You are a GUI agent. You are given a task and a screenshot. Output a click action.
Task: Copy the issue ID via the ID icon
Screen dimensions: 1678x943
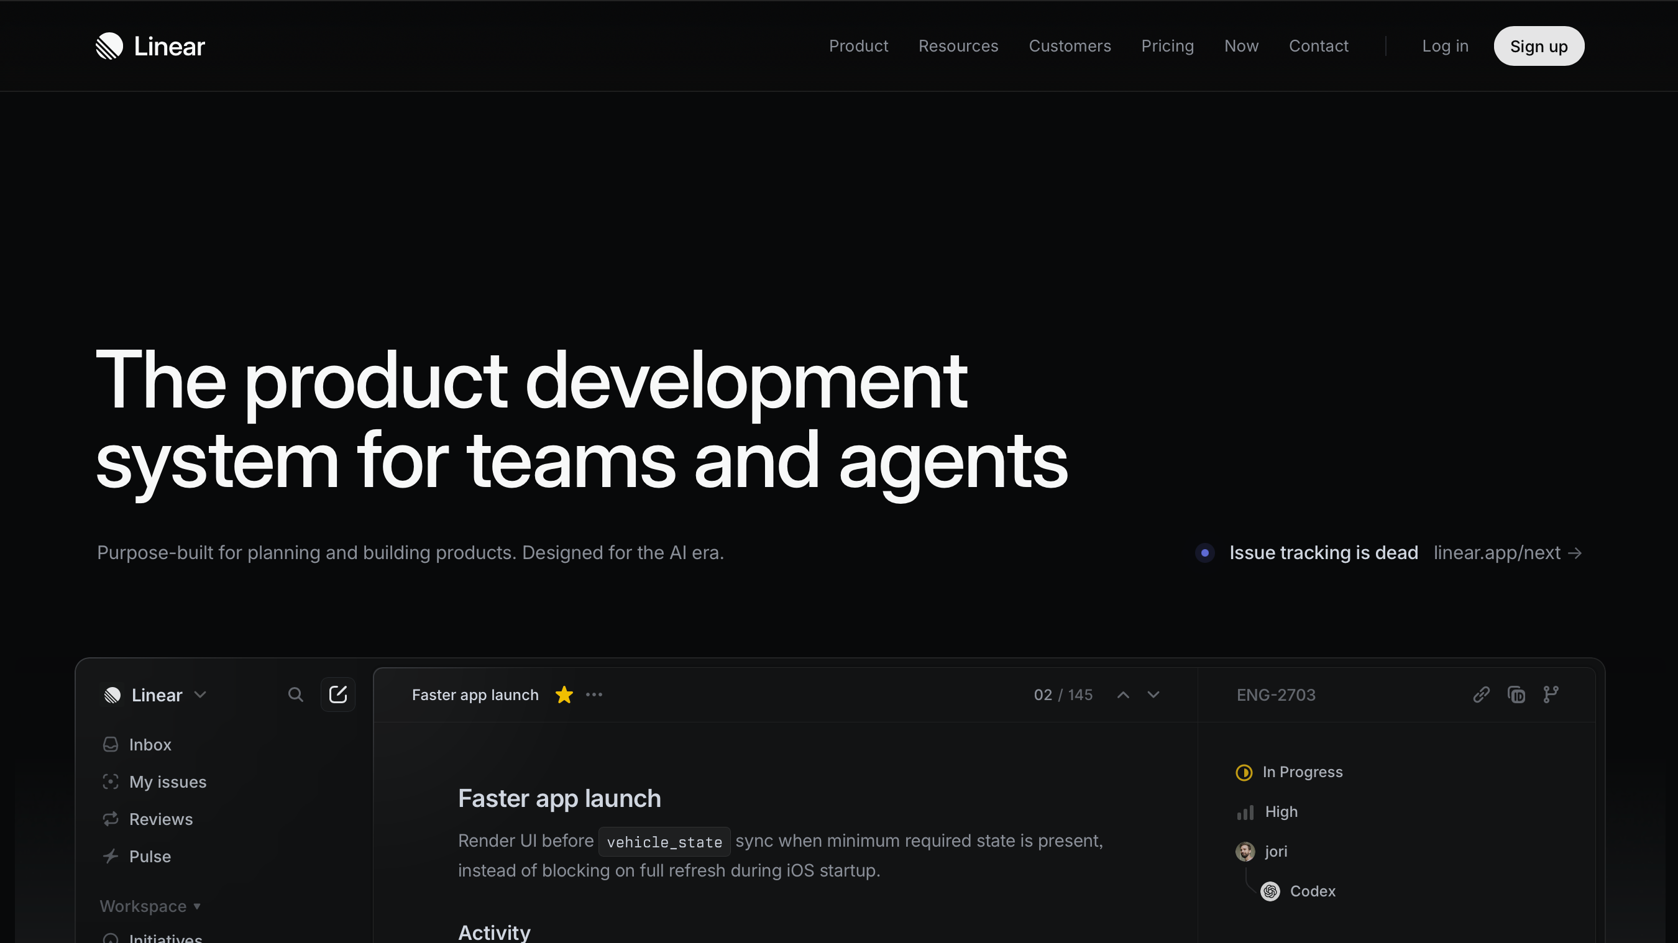point(1516,695)
